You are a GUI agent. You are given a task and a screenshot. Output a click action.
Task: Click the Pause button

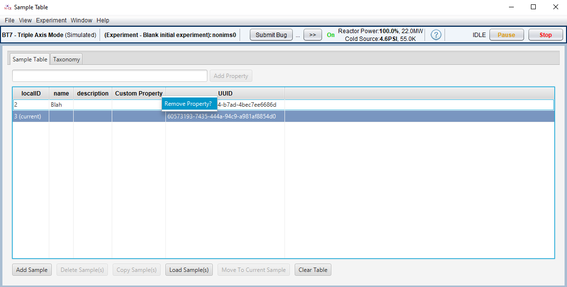506,35
